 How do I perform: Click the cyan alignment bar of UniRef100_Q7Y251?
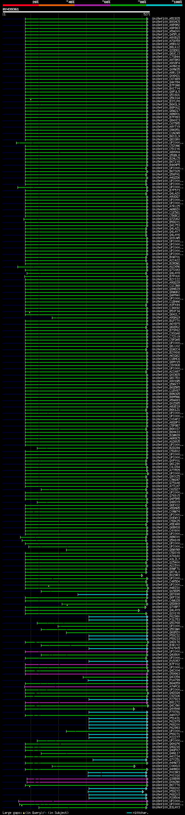click(x=120, y=759)
